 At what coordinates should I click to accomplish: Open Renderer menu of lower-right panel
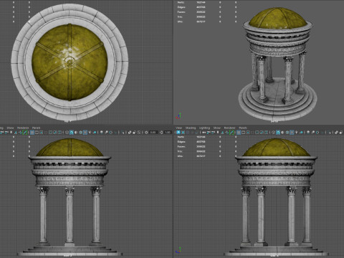(x=229, y=128)
